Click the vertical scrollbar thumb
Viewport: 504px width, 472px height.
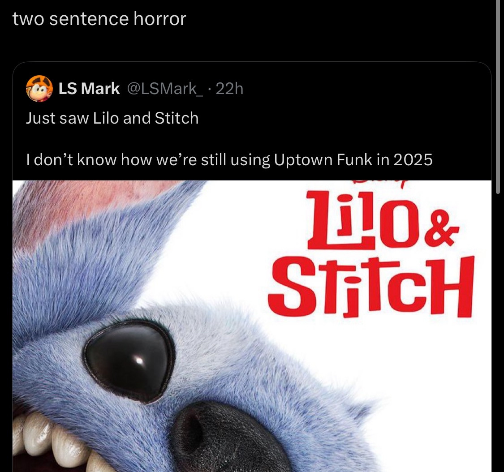point(498,96)
